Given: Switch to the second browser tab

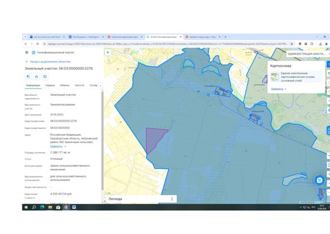Looking at the screenshot, I should 86,37.
